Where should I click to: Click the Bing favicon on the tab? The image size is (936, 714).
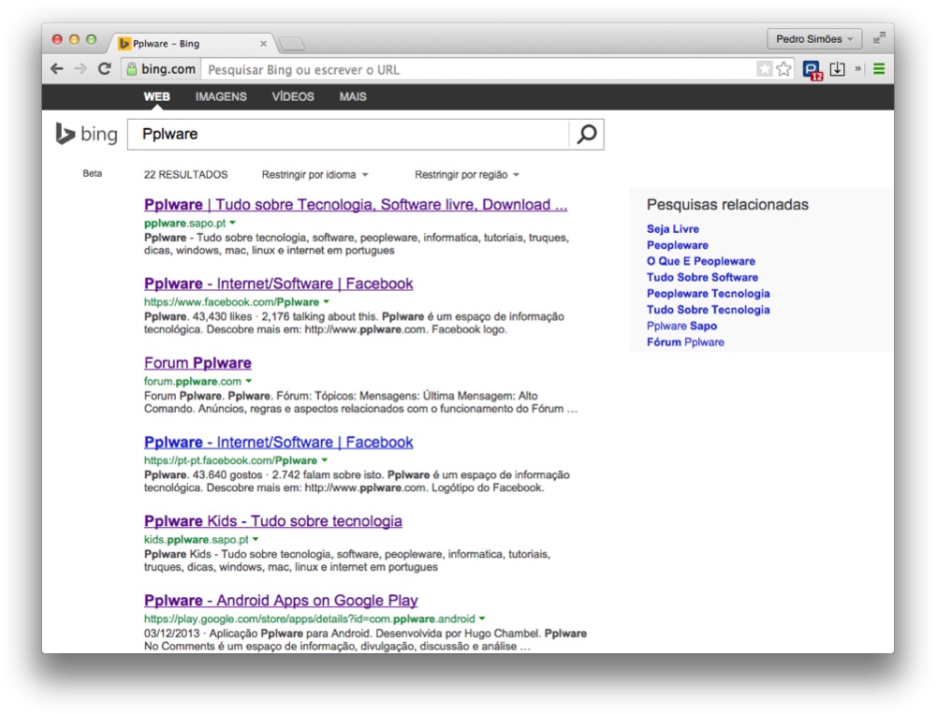click(124, 44)
